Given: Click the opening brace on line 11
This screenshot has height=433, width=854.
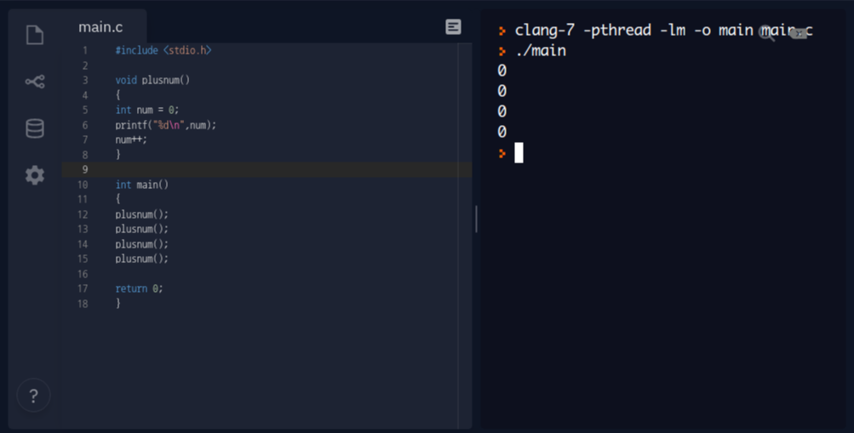Looking at the screenshot, I should (118, 199).
